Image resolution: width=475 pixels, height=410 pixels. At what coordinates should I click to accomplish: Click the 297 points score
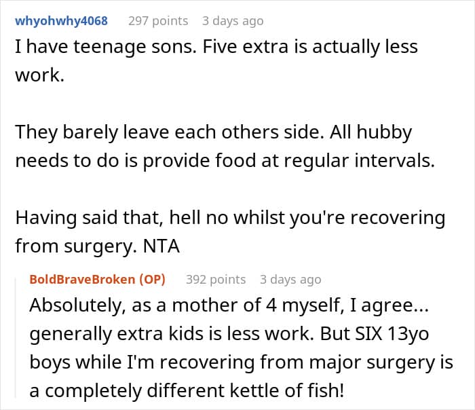pyautogui.click(x=158, y=21)
